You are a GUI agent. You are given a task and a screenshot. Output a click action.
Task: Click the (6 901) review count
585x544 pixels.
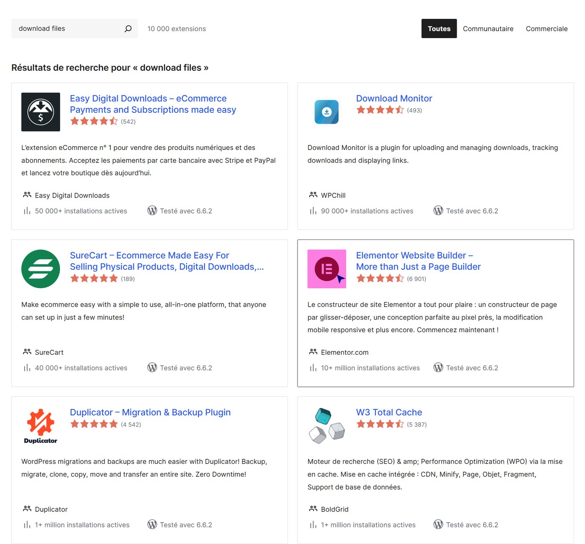point(417,279)
